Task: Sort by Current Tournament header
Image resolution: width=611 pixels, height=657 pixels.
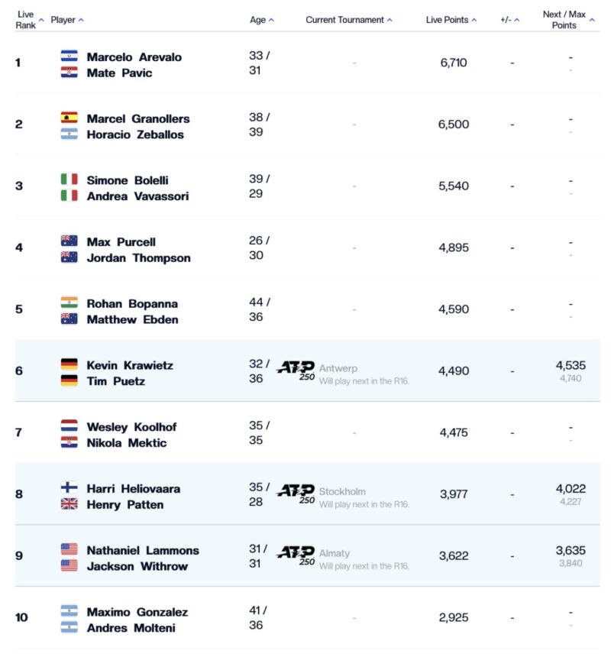Action: click(349, 20)
